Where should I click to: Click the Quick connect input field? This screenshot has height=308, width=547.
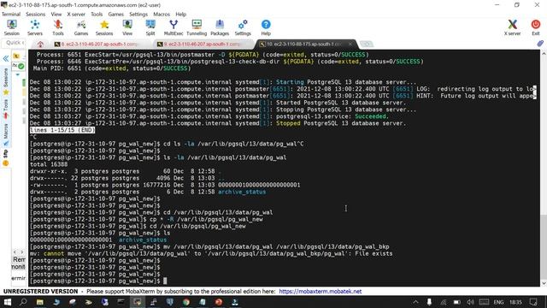(x=14, y=43)
